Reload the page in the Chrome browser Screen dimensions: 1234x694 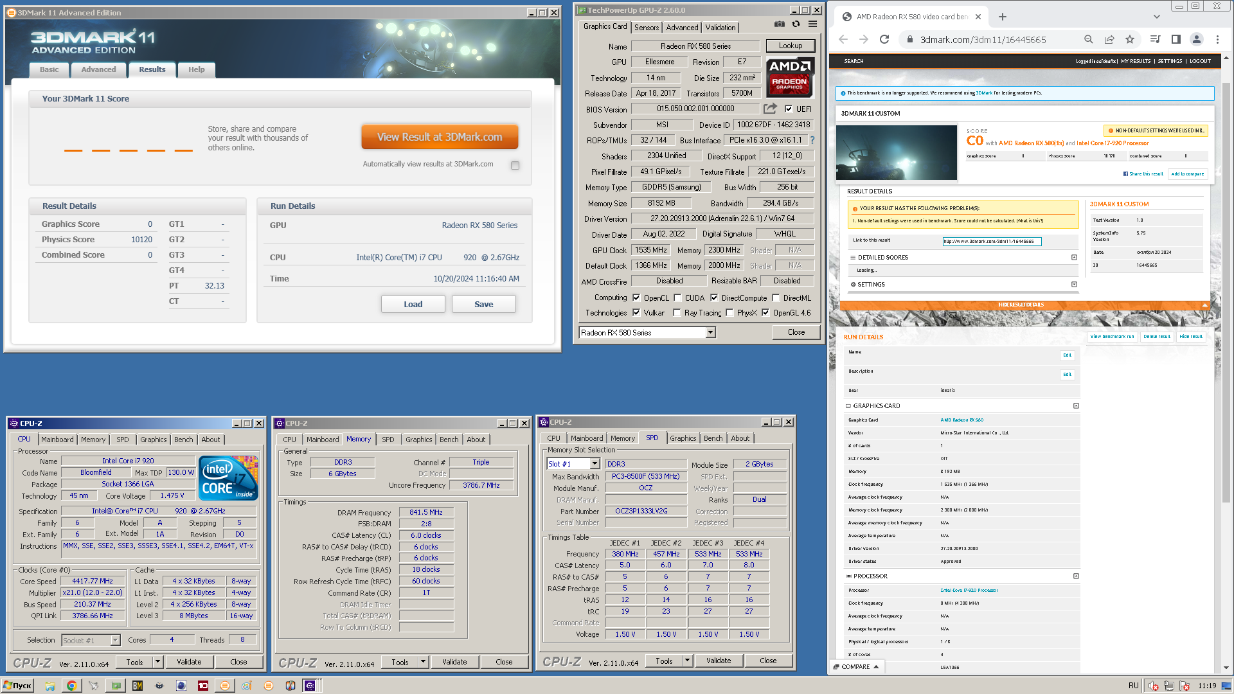[884, 39]
